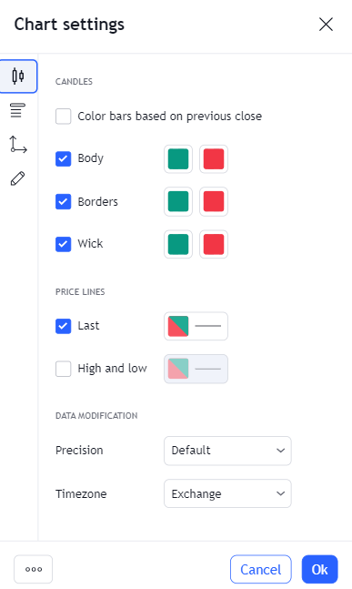Expand the Precision dropdown

pyautogui.click(x=227, y=451)
